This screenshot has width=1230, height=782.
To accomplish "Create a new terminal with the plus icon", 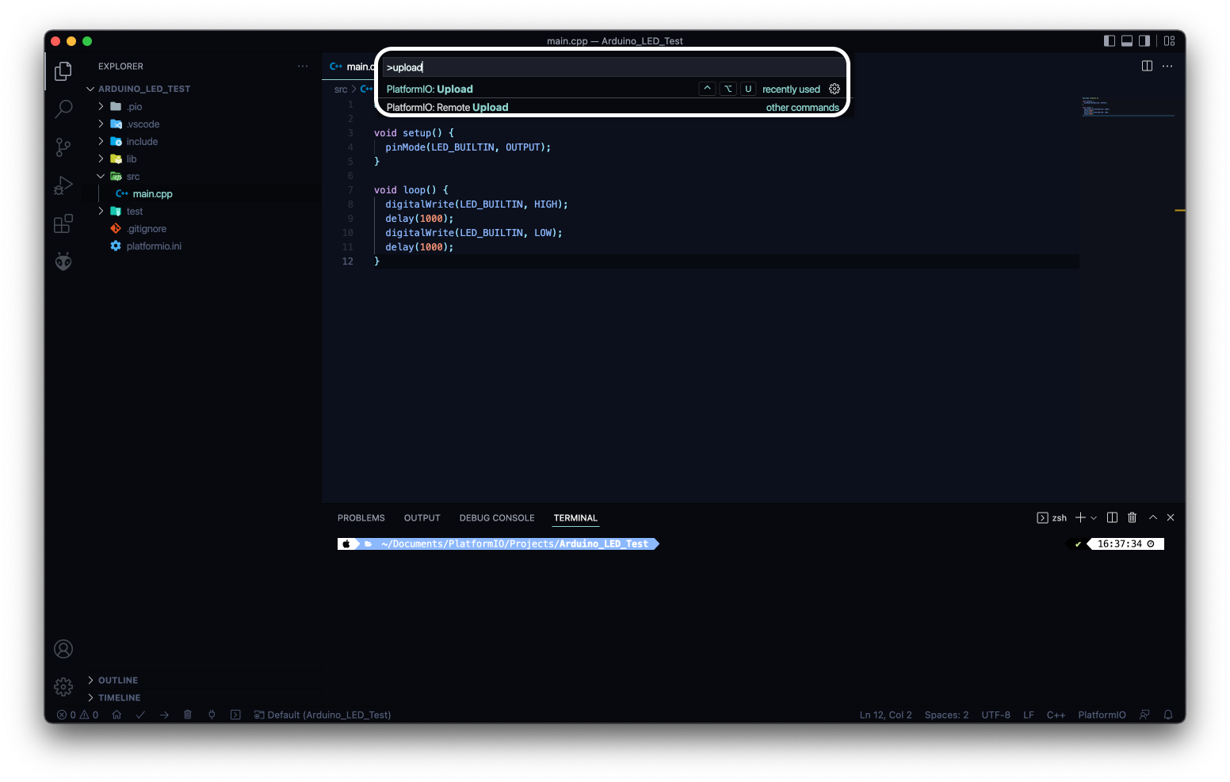I will 1080,517.
